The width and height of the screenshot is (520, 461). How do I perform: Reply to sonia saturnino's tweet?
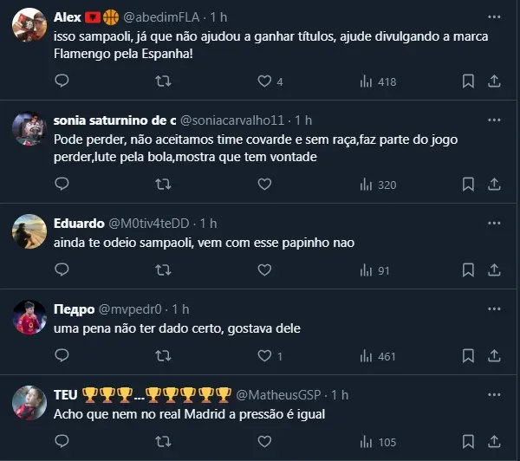pyautogui.click(x=62, y=184)
